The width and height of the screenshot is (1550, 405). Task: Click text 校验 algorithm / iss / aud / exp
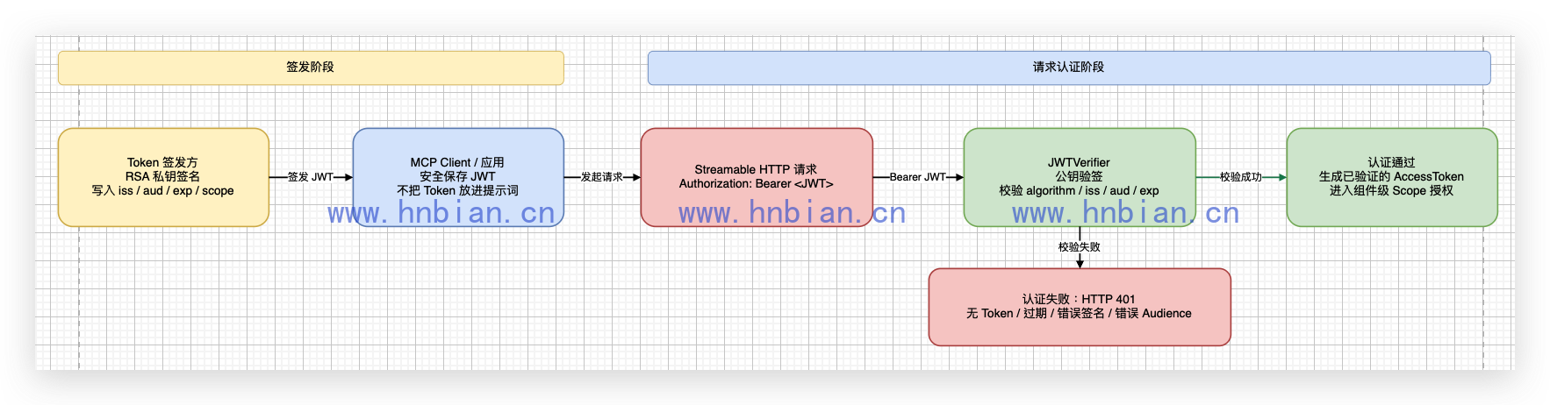pyautogui.click(x=1080, y=191)
